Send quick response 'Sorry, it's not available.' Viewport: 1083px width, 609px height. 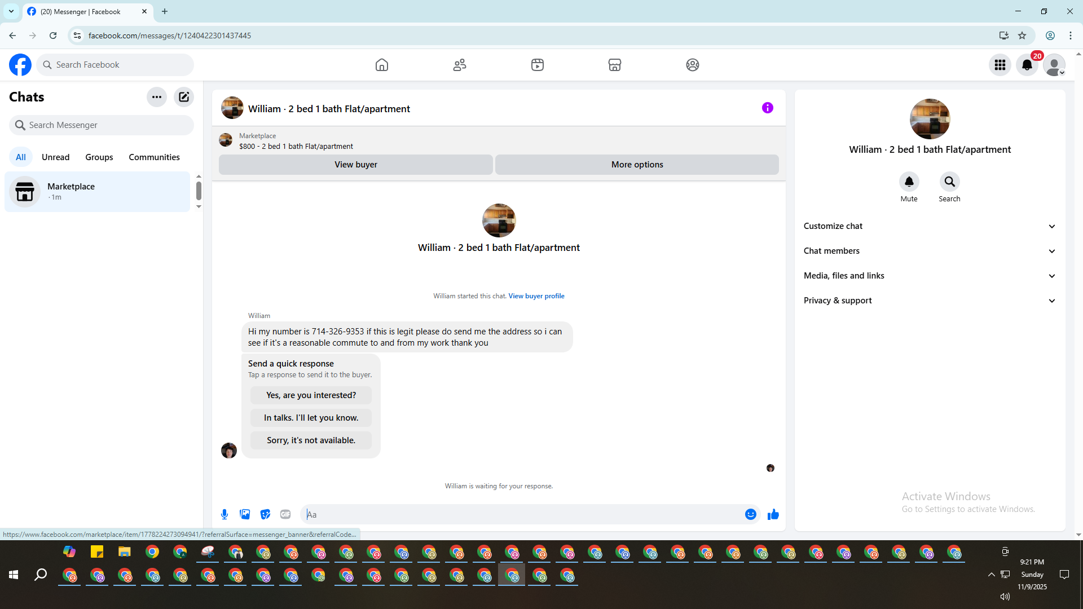pos(311,440)
